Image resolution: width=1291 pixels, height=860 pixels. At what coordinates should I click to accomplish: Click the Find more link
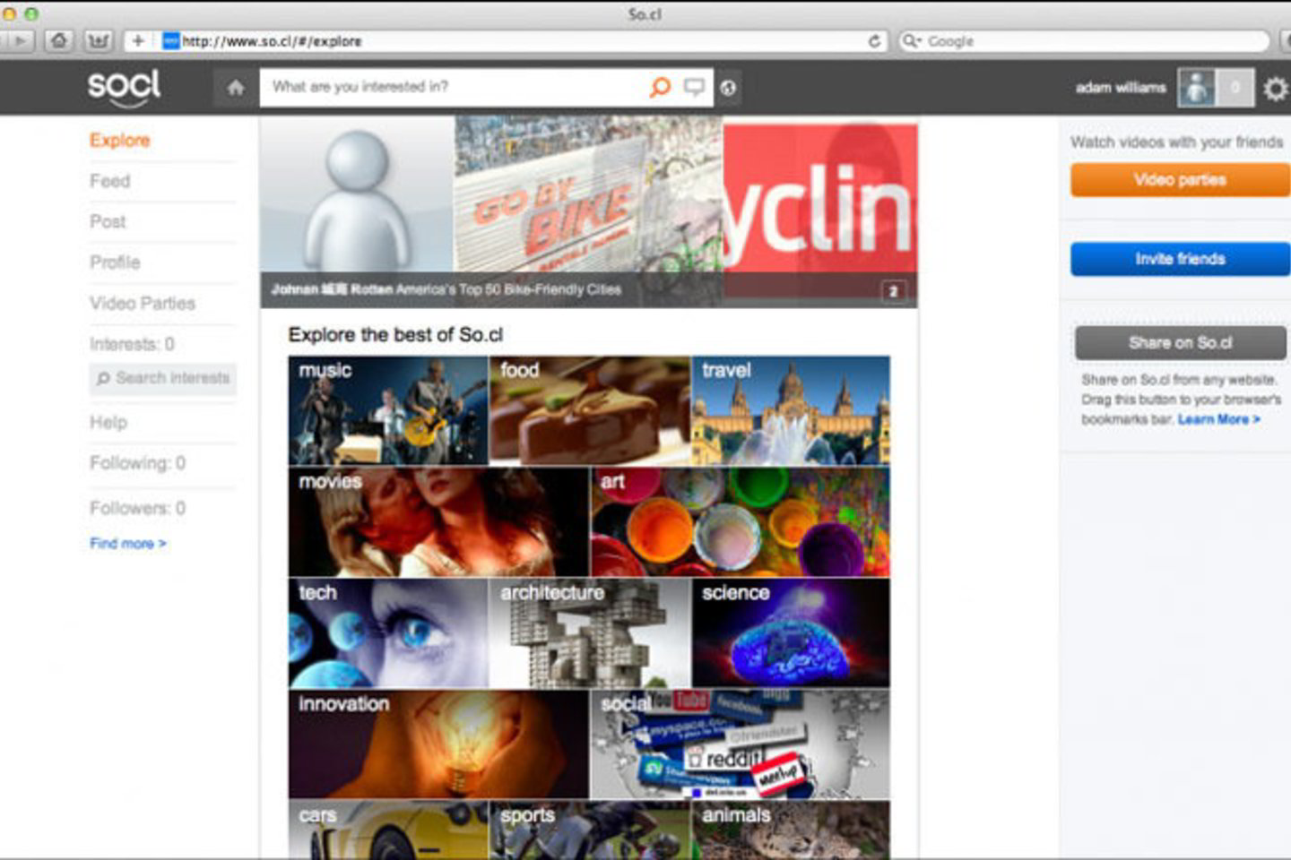(x=127, y=544)
